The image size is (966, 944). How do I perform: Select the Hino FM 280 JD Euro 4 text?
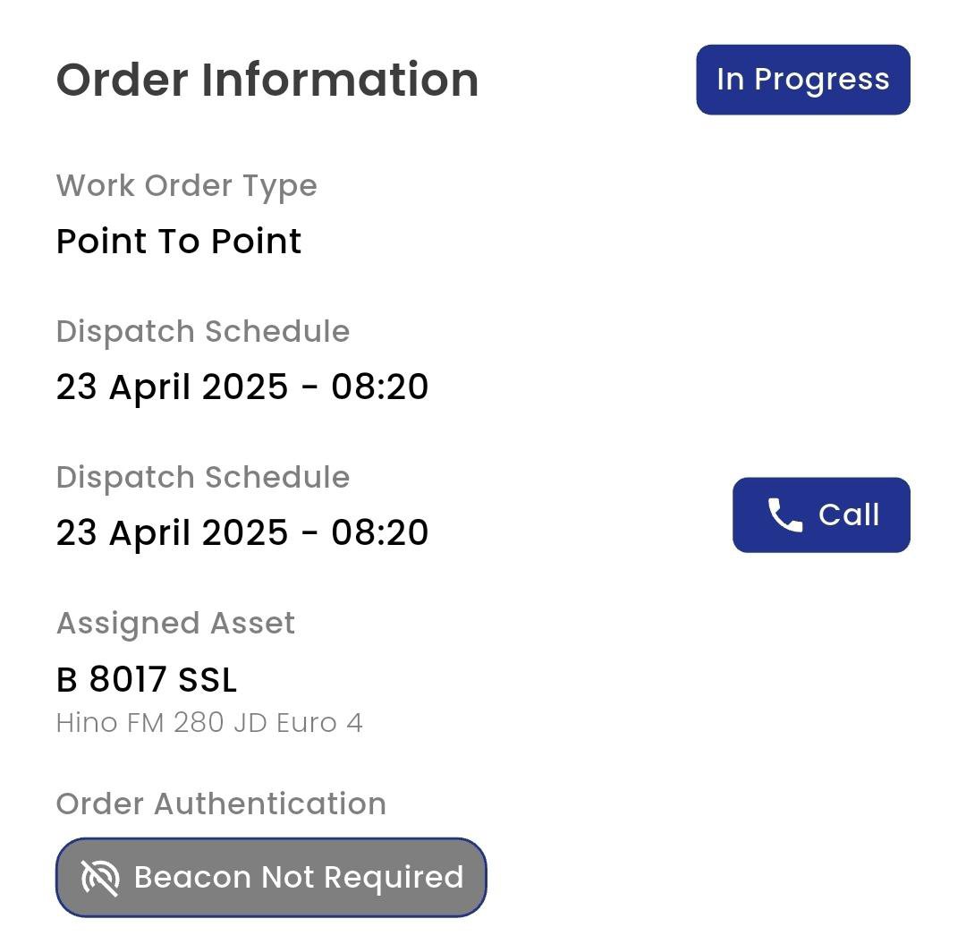point(210,722)
